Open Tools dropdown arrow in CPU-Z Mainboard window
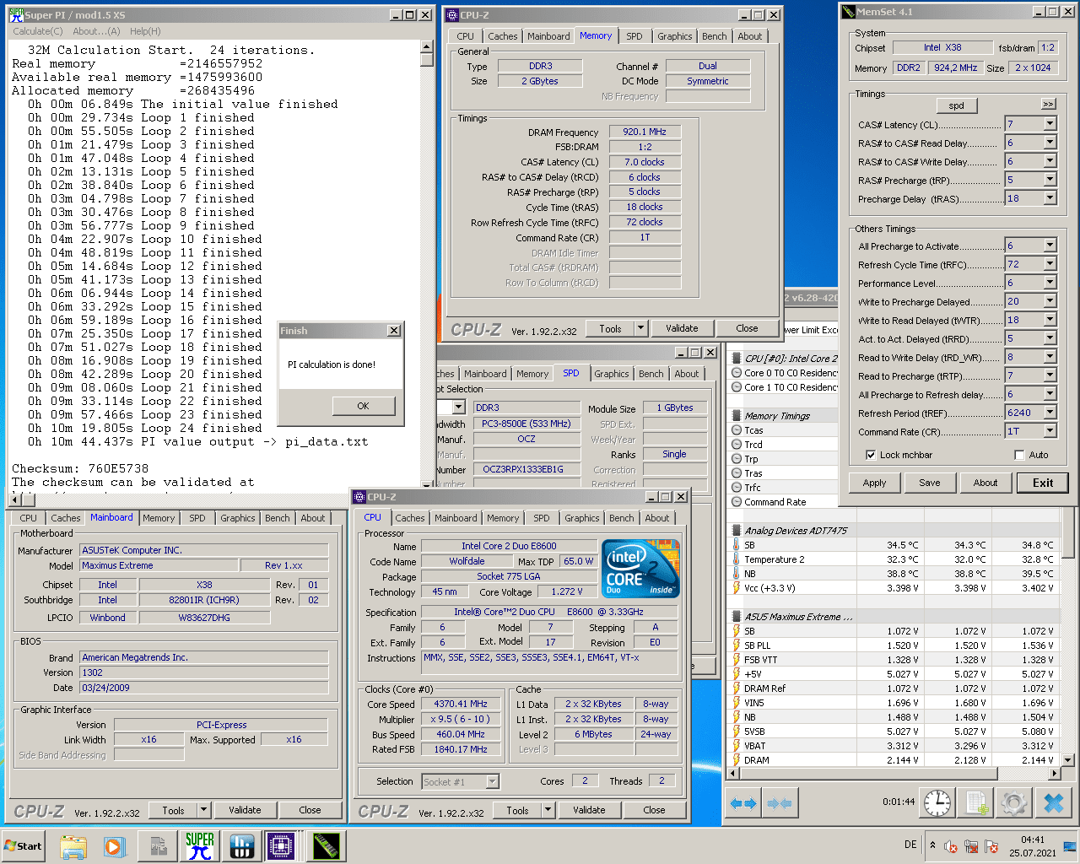This screenshot has width=1080, height=864. pyautogui.click(x=203, y=810)
